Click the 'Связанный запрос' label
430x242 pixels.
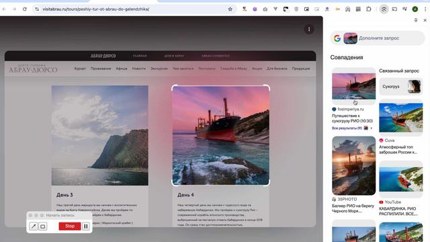tap(399, 71)
